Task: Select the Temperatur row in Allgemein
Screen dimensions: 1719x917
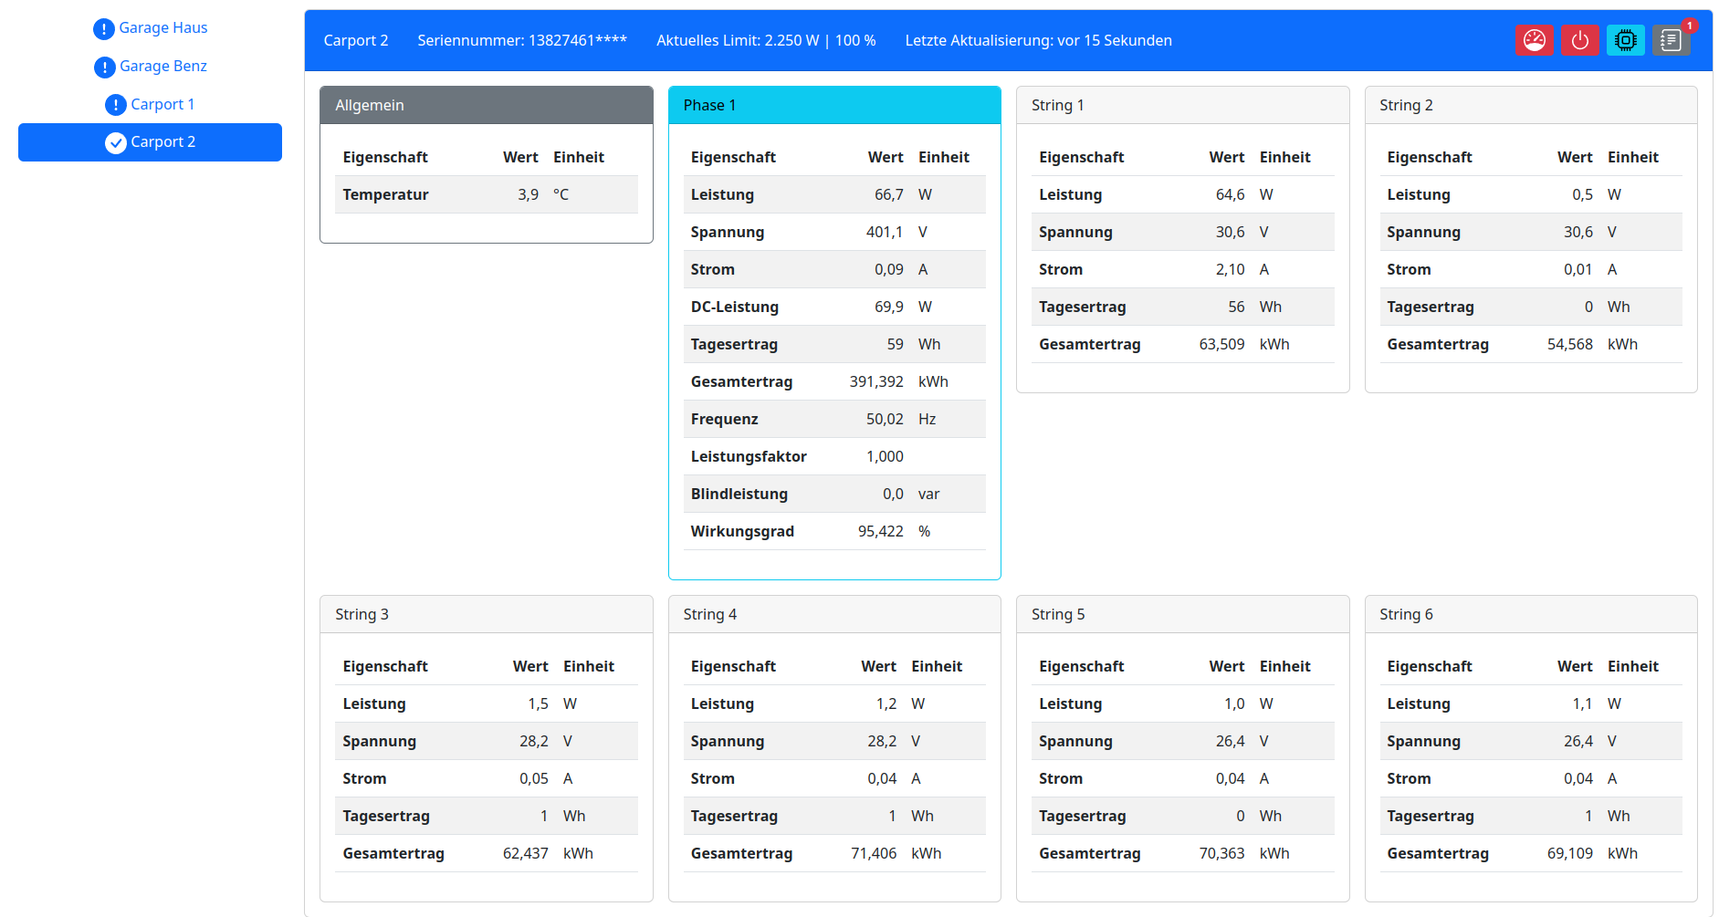Action: (x=486, y=195)
